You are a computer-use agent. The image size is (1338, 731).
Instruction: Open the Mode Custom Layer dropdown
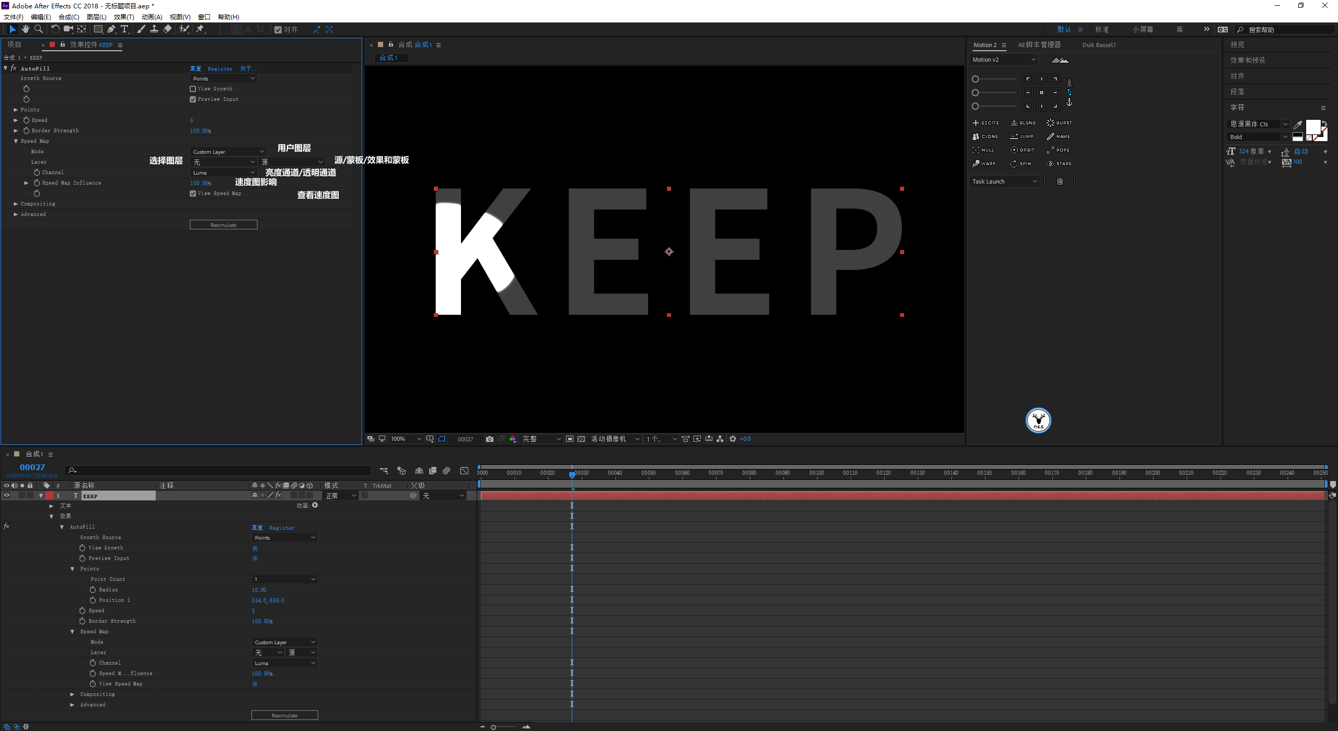click(228, 152)
